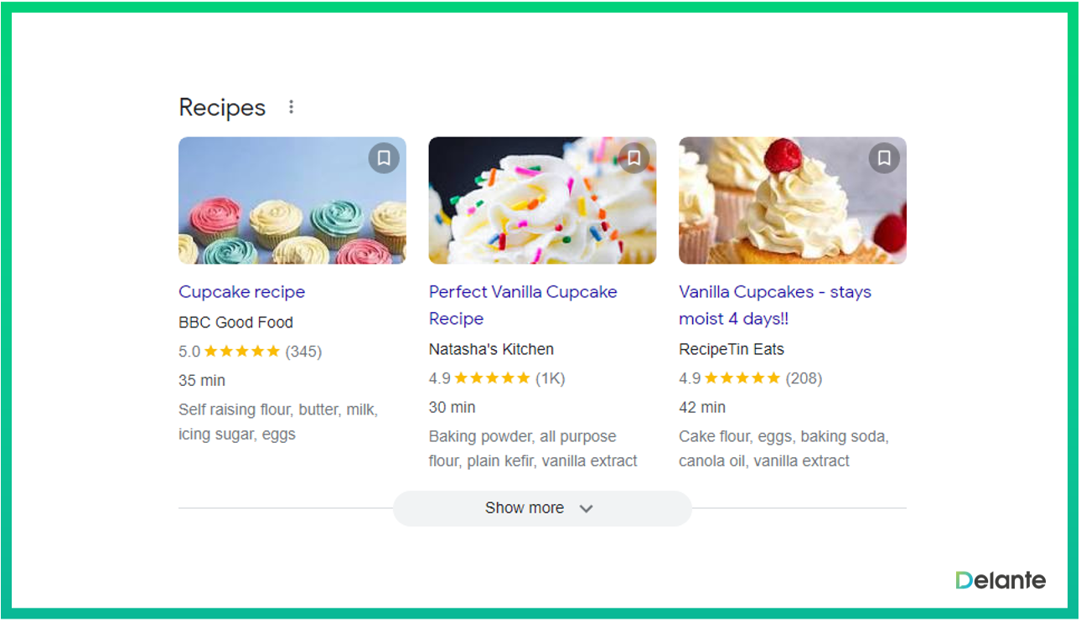
Task: Click the Recipes section heading
Action: [x=222, y=107]
